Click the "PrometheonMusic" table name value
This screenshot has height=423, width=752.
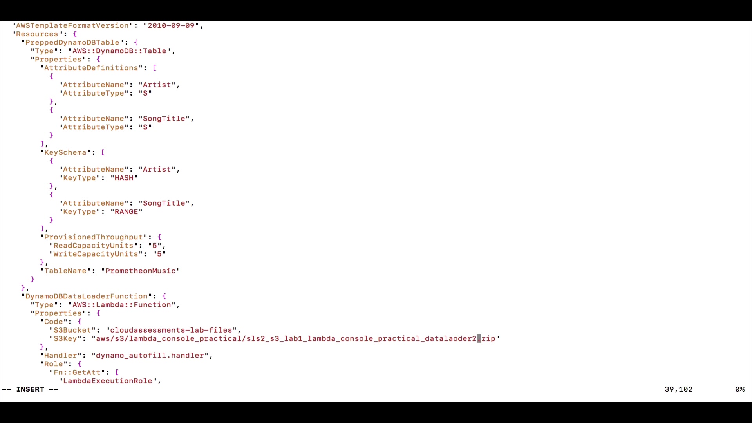pos(140,271)
